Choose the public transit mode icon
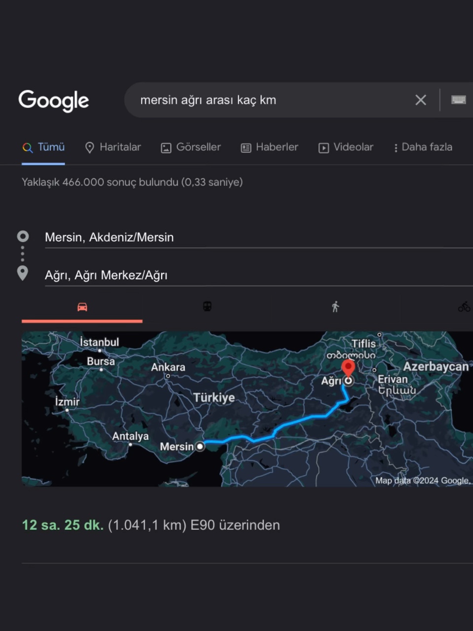This screenshot has height=631, width=473. [207, 307]
